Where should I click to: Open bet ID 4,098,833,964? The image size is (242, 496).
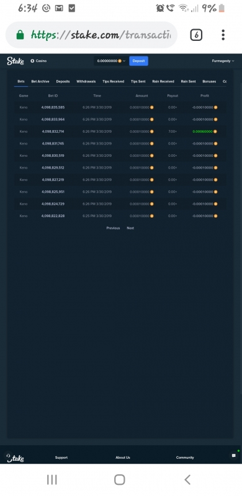pyautogui.click(x=53, y=120)
